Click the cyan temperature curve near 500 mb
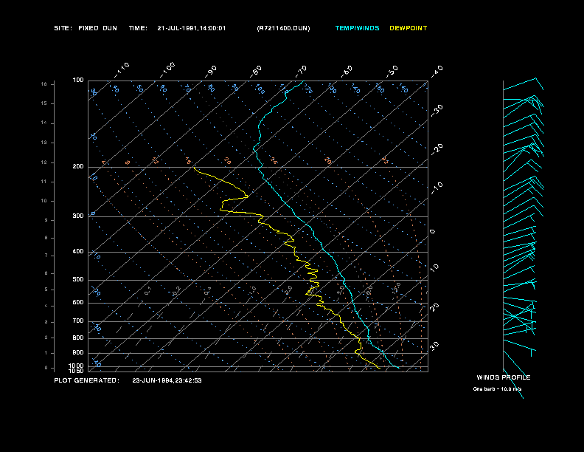This screenshot has height=452, width=584. pyautogui.click(x=344, y=280)
